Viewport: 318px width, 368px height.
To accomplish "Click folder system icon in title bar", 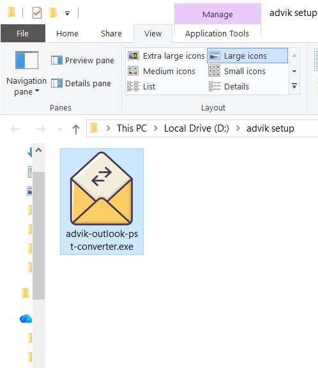I will [x=11, y=13].
